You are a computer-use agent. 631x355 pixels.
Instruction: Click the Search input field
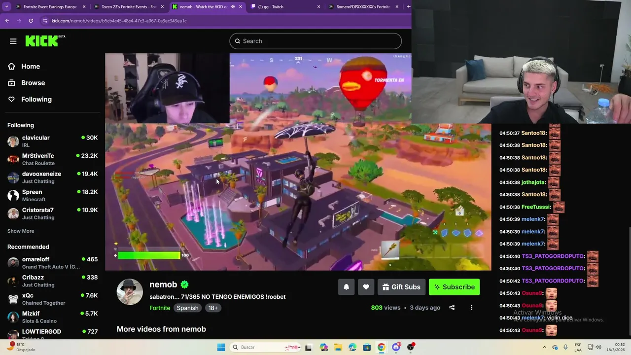[315, 41]
